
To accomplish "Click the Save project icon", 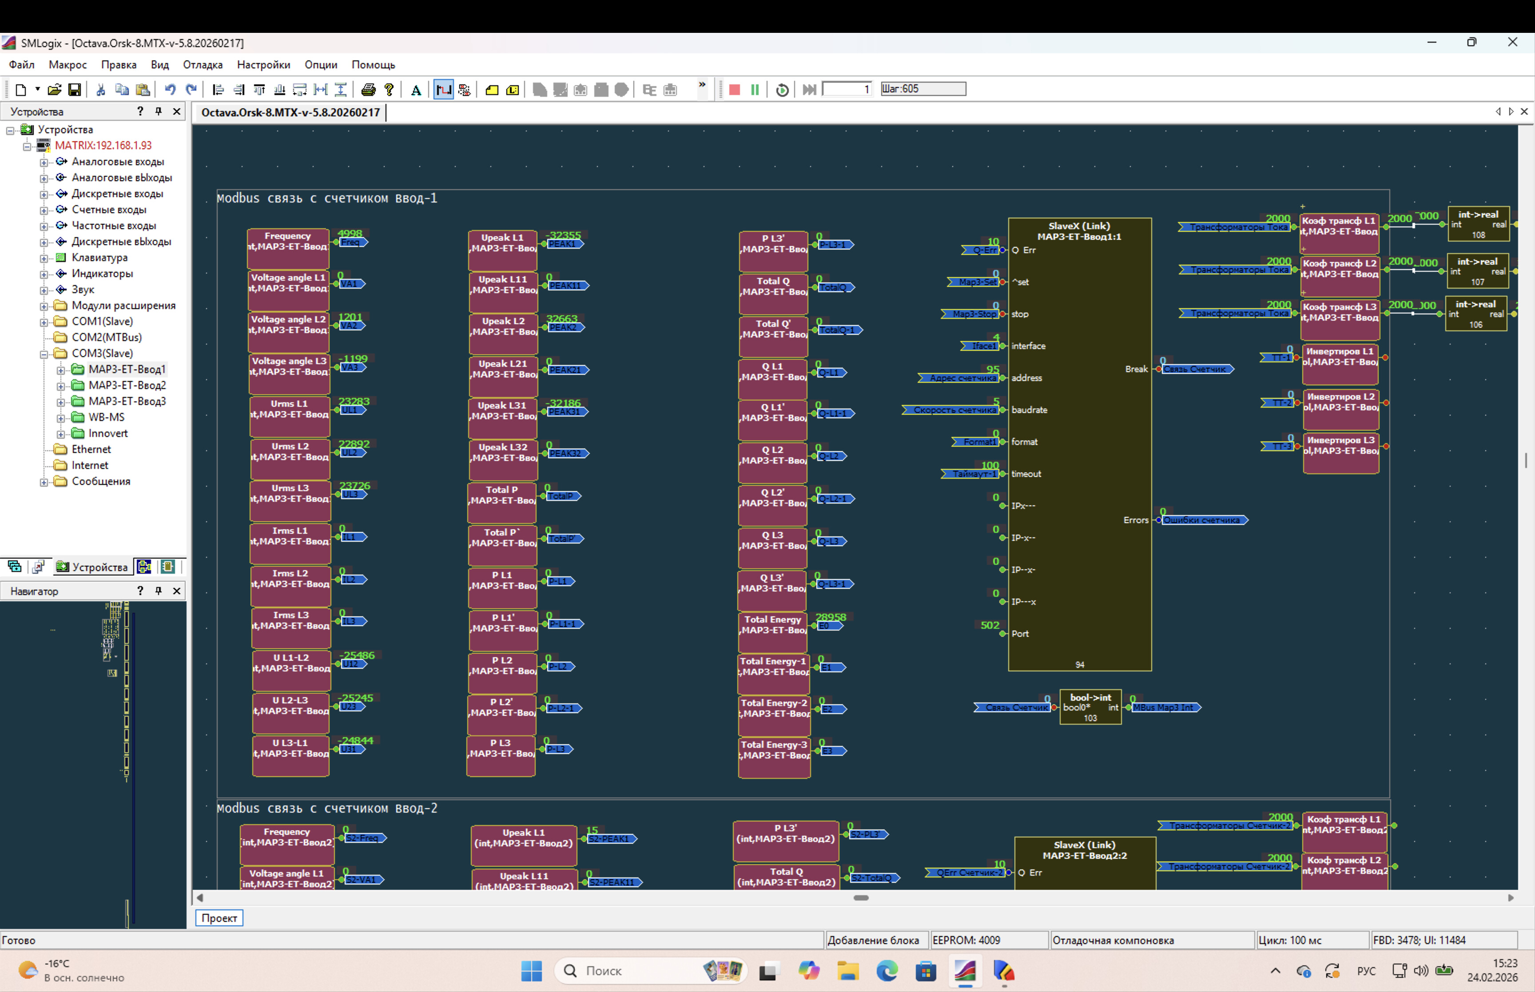I will point(75,90).
